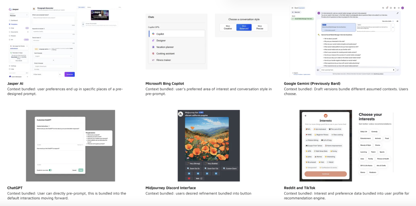Open the Jasper PROJECT Personal selector
The height and width of the screenshot is (206, 416).
coord(18,15)
